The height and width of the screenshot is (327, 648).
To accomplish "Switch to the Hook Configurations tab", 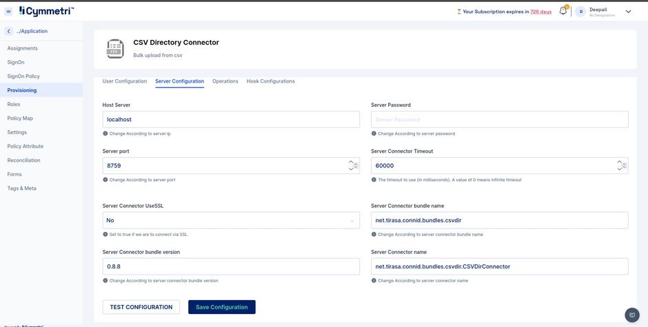I will coord(271,81).
